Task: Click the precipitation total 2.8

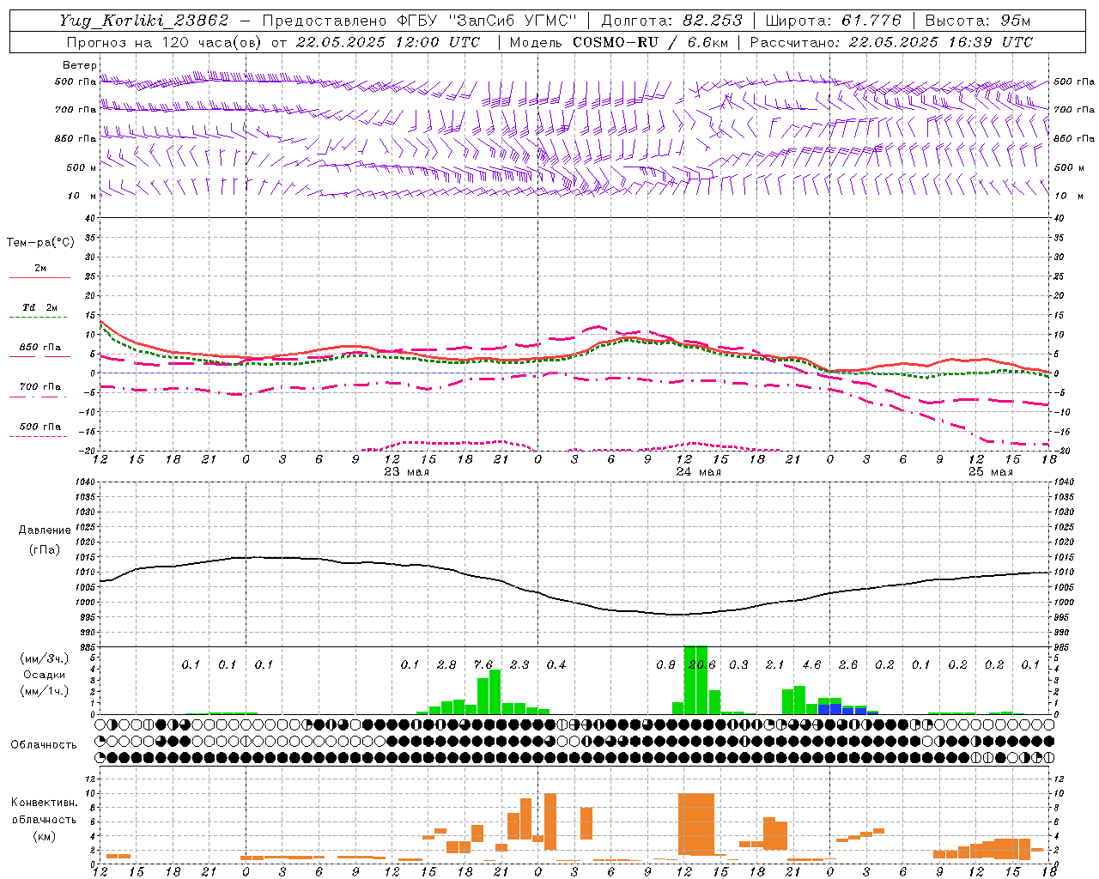Action: (446, 664)
